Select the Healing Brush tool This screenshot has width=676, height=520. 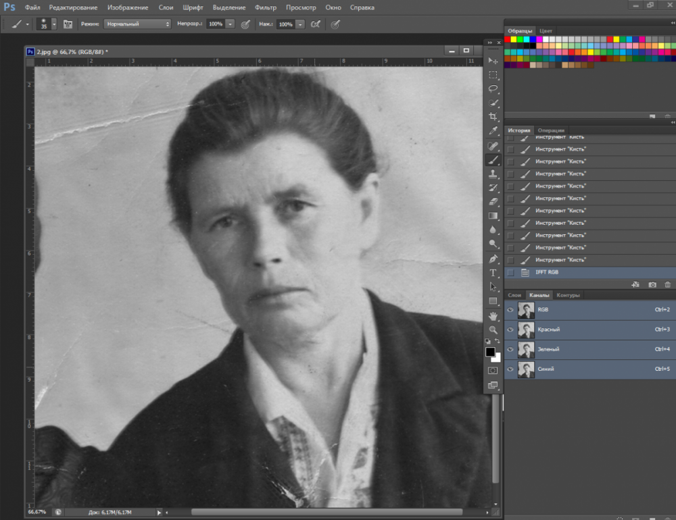[493, 145]
